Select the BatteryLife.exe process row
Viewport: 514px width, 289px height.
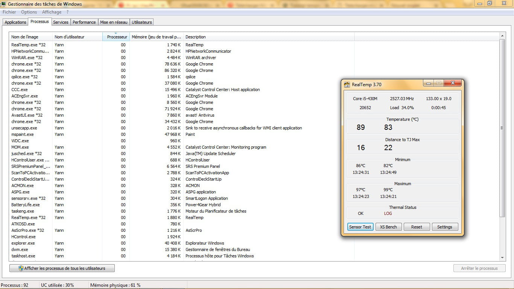tap(182, 205)
